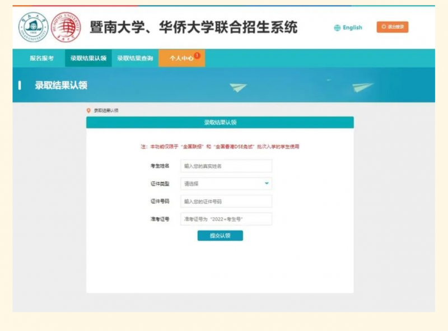Open the 个人中心 tab

click(181, 58)
